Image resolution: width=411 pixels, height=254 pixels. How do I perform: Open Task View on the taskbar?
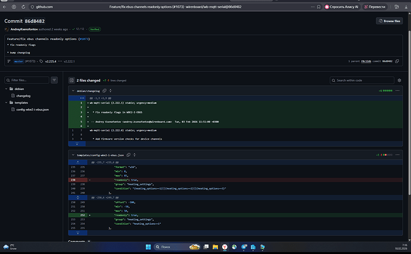coord(206,247)
